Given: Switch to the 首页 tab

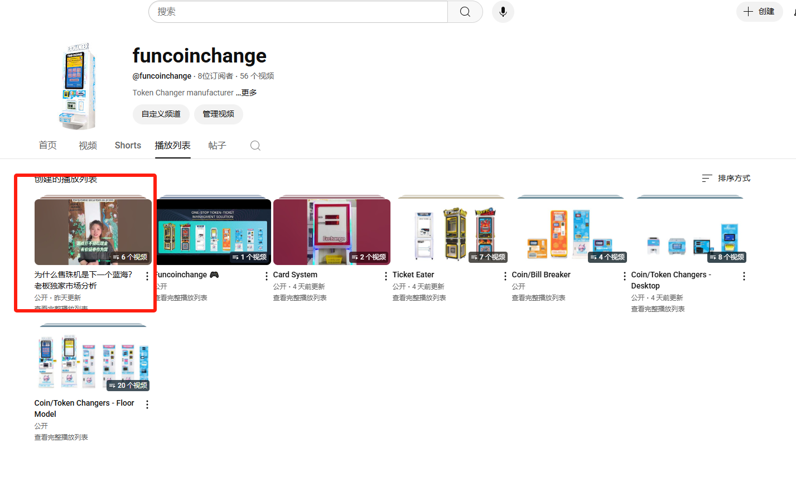Looking at the screenshot, I should click(48, 146).
